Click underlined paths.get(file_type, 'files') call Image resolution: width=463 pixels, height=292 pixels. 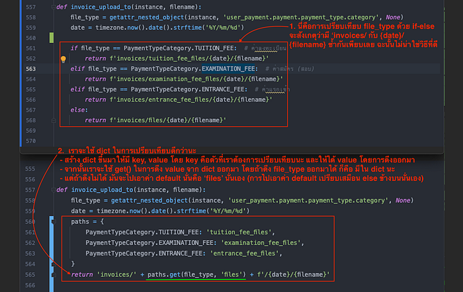click(x=196, y=275)
